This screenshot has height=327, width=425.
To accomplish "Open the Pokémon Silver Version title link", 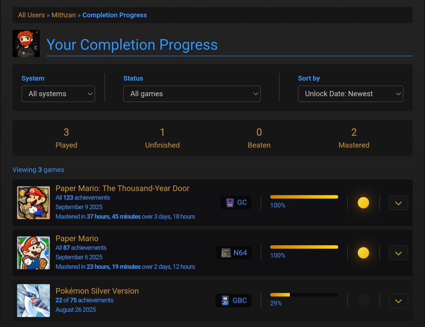I will pos(97,291).
